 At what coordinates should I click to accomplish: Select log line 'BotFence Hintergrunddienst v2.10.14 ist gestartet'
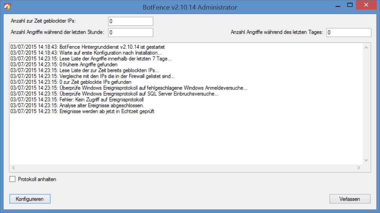click(x=87, y=47)
